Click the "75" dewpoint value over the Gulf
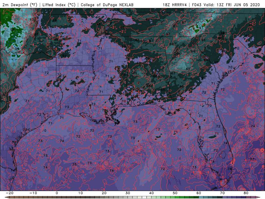 (74, 164)
